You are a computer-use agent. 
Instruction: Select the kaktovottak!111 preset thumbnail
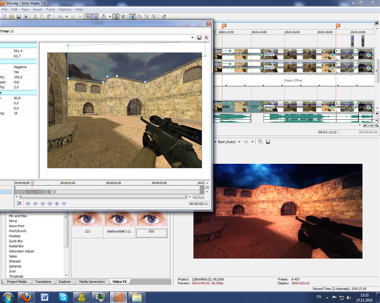(119, 225)
